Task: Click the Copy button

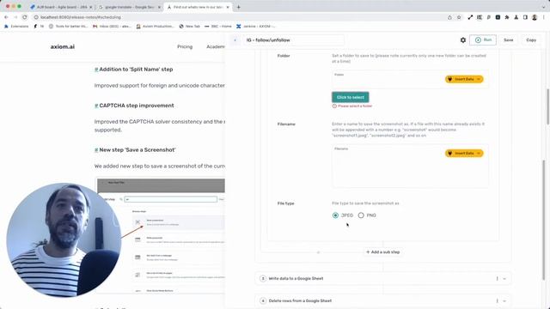Action: [x=531, y=40]
